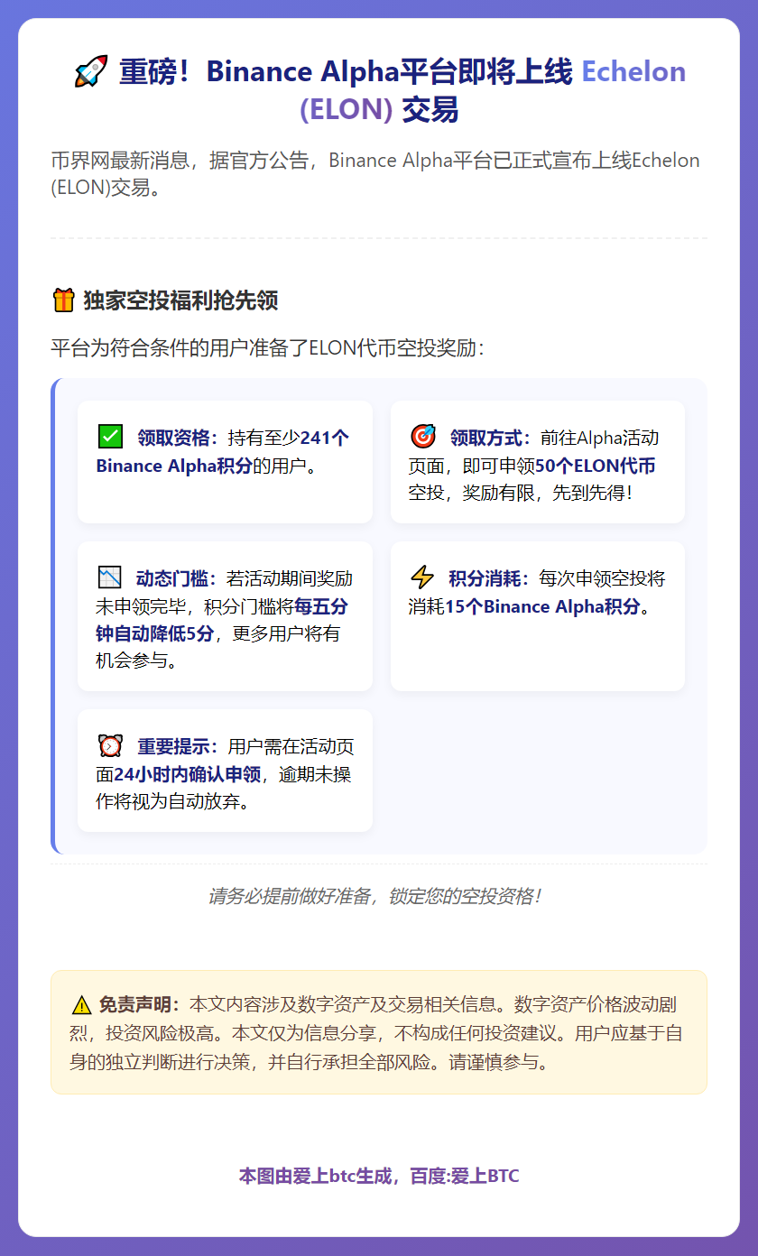758x1256 pixels.
Task: Click the label 积分消耗：
Action: tap(491, 578)
